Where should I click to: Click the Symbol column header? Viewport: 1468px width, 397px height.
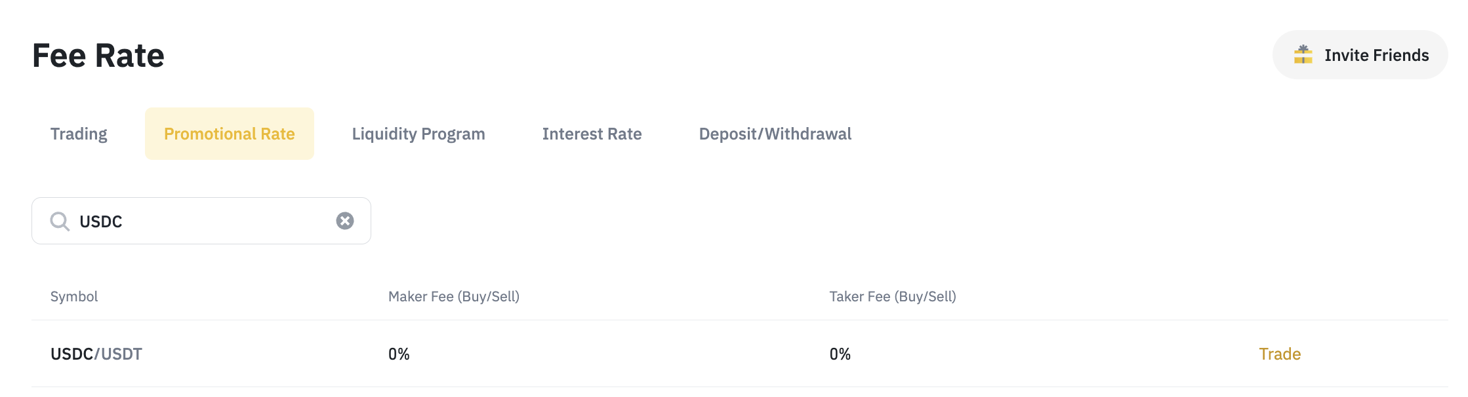74,297
